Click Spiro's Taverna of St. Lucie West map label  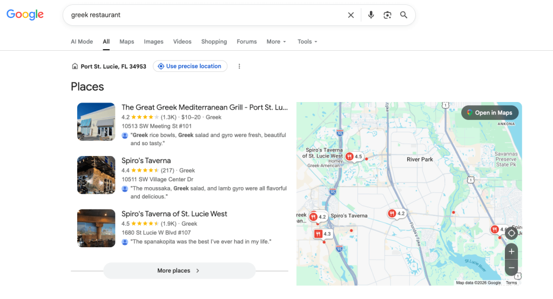click(322, 153)
